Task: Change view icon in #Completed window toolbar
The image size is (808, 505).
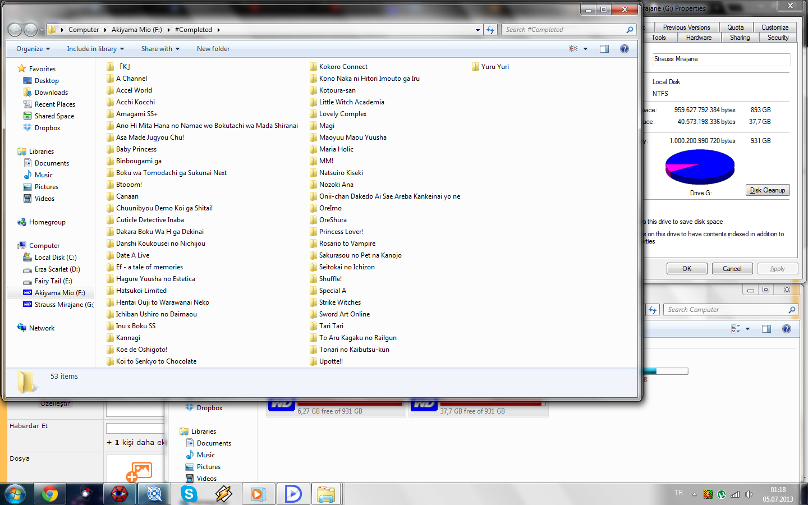Action: click(x=573, y=49)
